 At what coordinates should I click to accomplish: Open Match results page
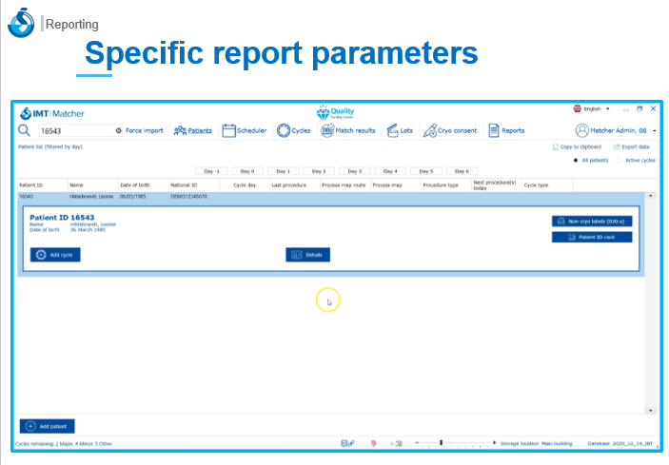coord(348,130)
